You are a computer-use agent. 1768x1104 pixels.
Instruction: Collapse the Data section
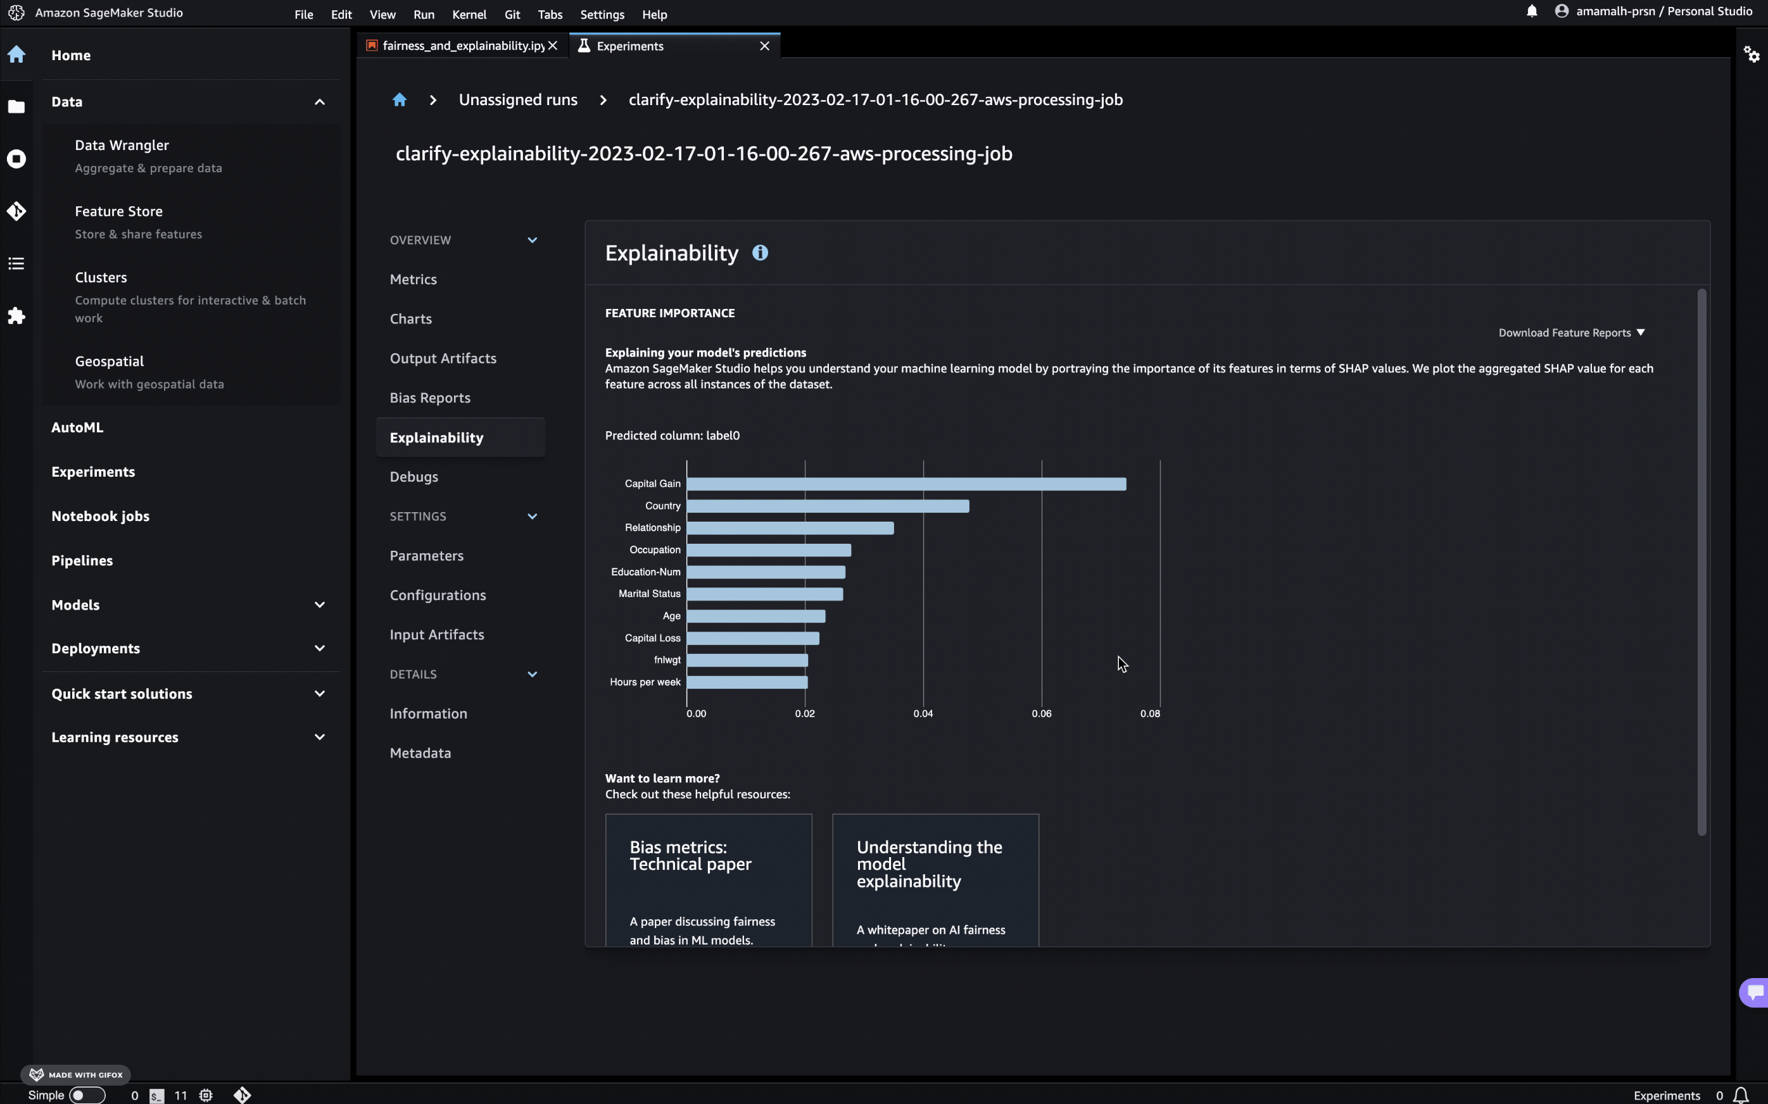(x=319, y=102)
